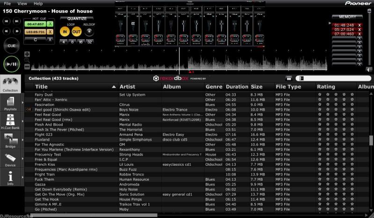
Task: Set the yellow loop IN point
Action: coord(64,32)
